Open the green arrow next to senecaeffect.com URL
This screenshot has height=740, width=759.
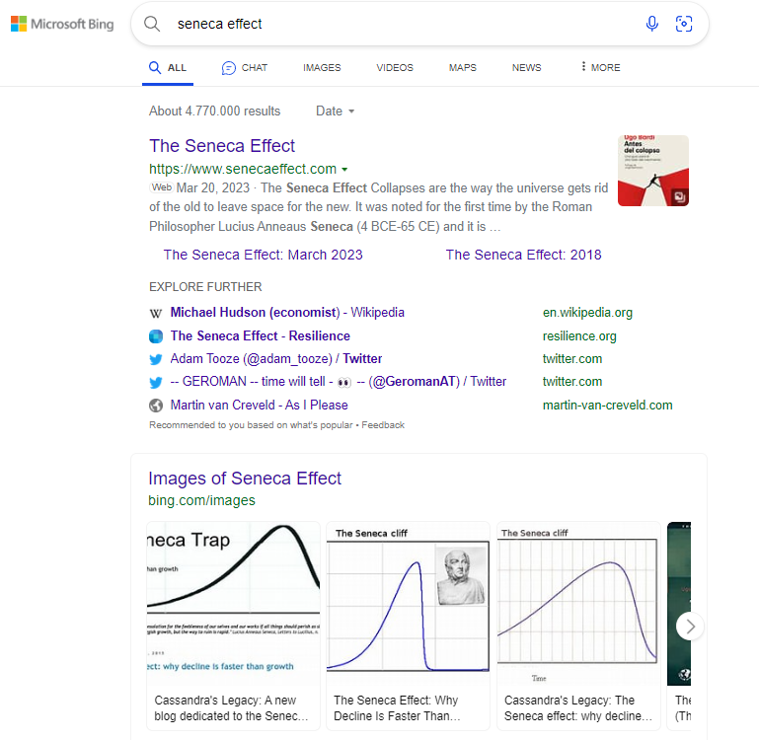pos(344,170)
